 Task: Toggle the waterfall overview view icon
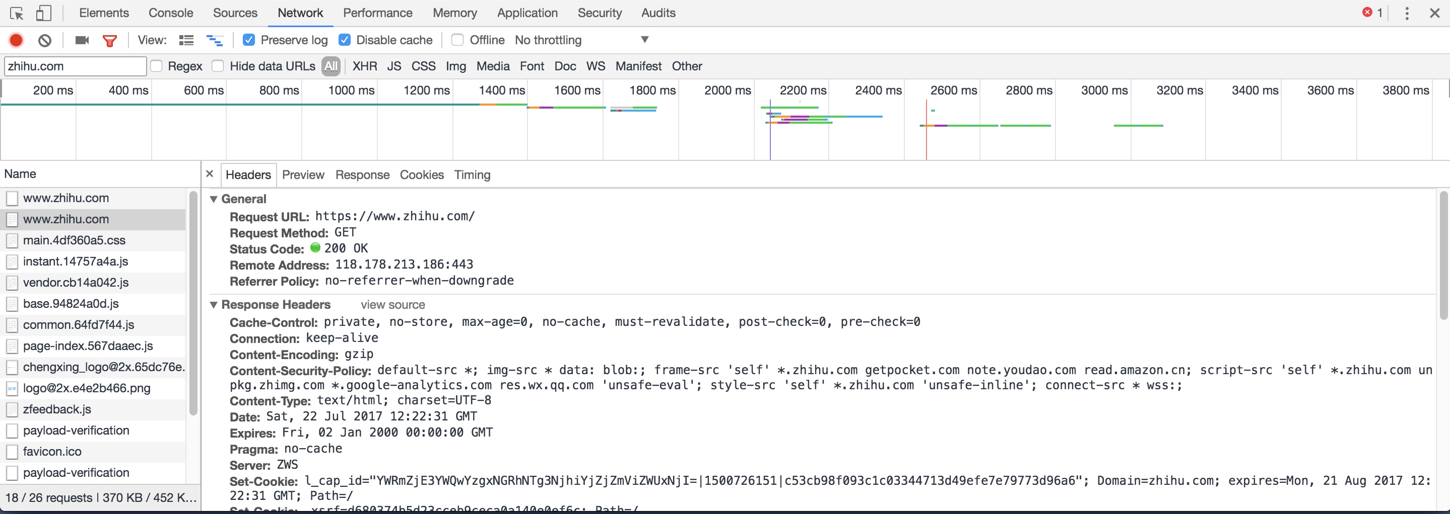(x=215, y=40)
